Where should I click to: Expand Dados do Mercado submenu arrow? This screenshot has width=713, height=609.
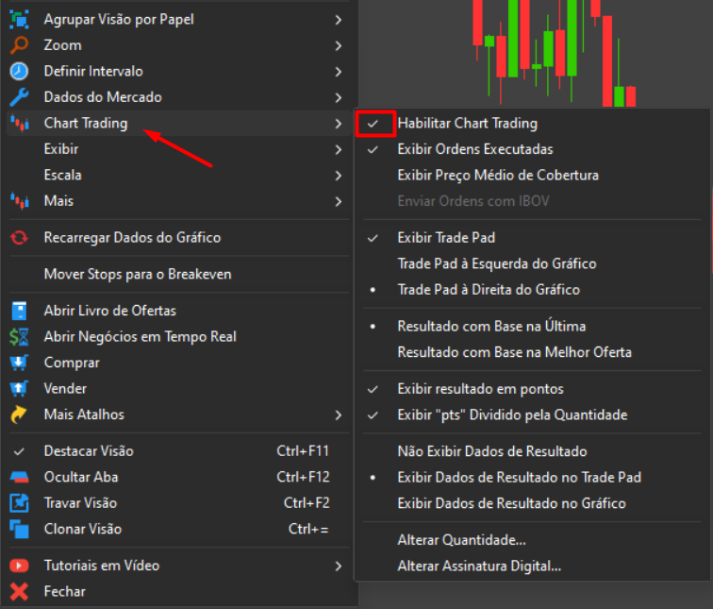(x=338, y=97)
